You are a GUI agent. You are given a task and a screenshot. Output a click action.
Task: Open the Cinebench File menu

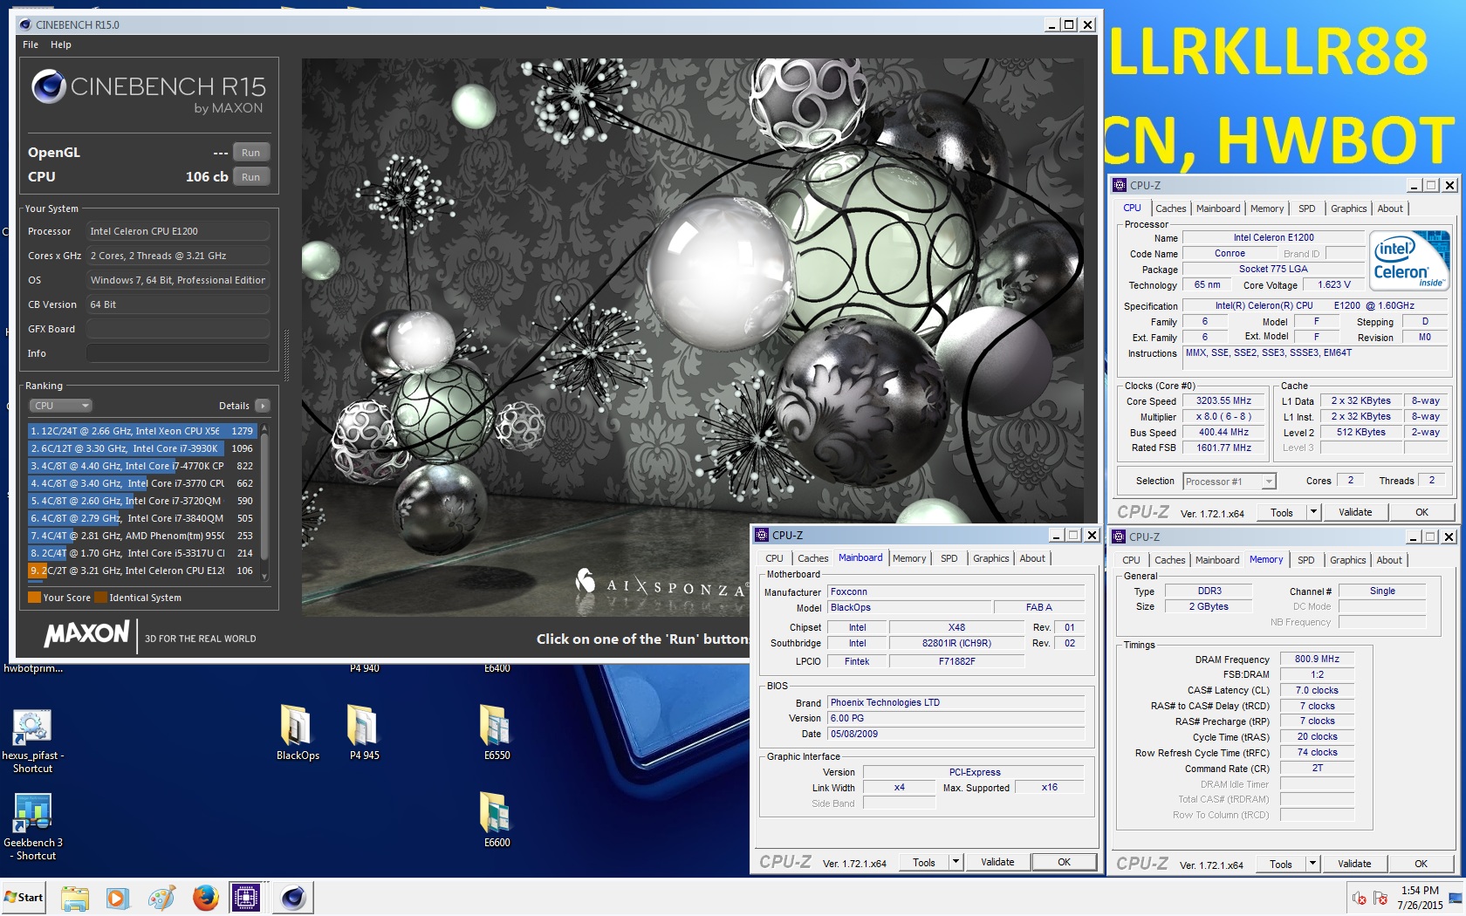pyautogui.click(x=31, y=44)
